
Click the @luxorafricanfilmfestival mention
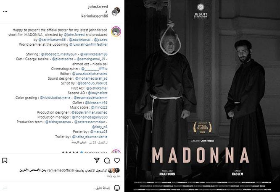(x=88, y=44)
